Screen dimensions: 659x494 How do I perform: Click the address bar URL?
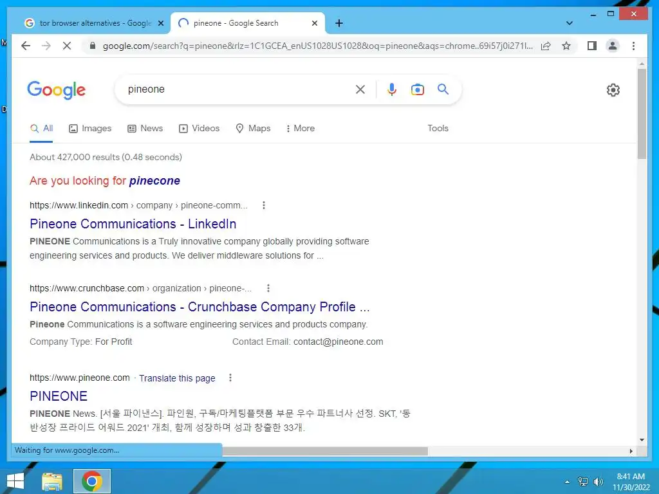click(317, 46)
